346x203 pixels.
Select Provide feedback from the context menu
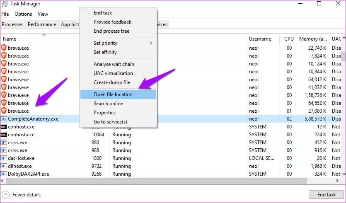[113, 22]
